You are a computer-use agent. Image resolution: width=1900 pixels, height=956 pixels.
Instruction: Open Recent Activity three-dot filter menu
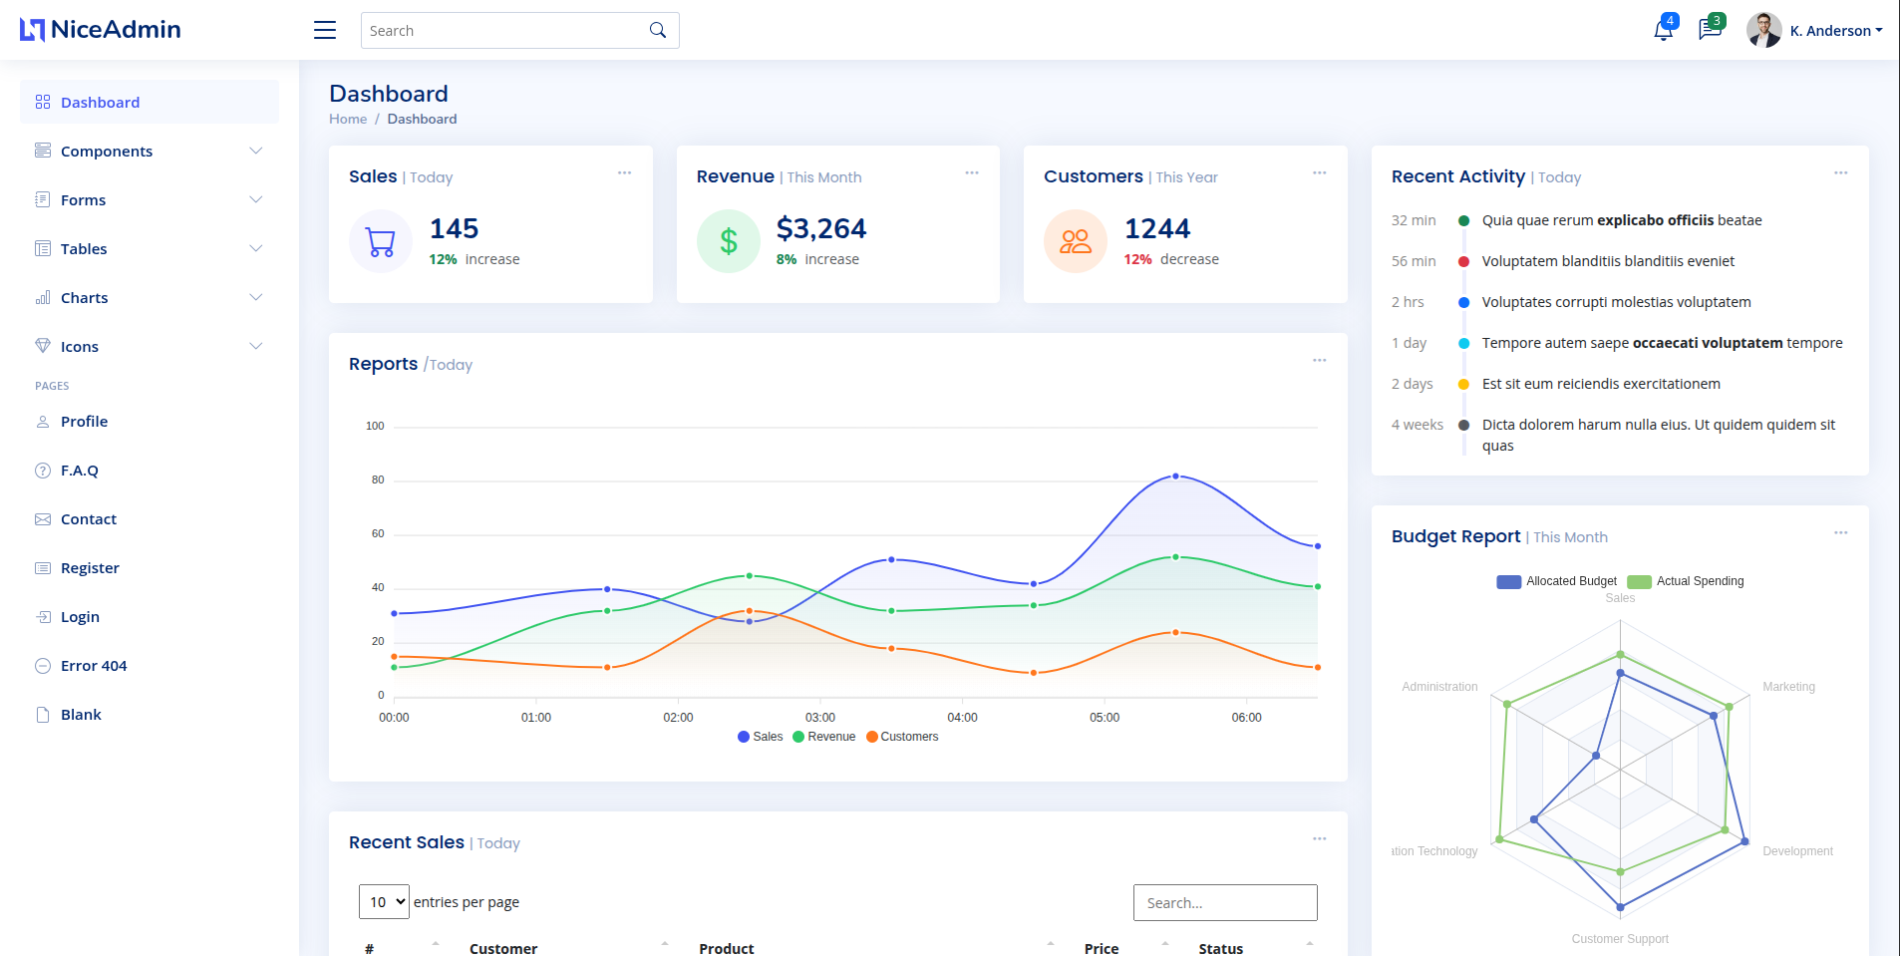pyautogui.click(x=1840, y=173)
